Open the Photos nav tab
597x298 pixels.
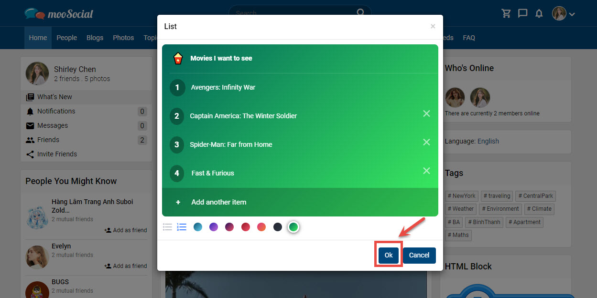(x=123, y=38)
